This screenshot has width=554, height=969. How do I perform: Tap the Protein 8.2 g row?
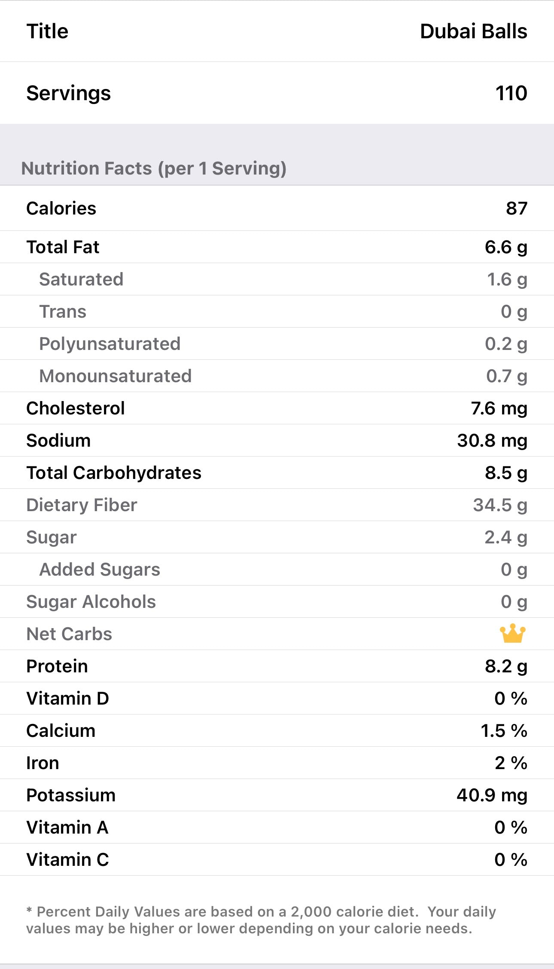pyautogui.click(x=277, y=666)
